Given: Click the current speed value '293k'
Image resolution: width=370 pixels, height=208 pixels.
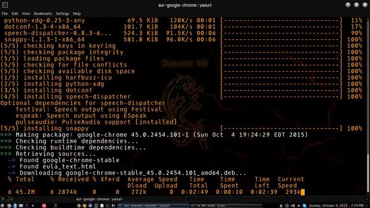Looking at the screenshot, I should pos(293,192).
